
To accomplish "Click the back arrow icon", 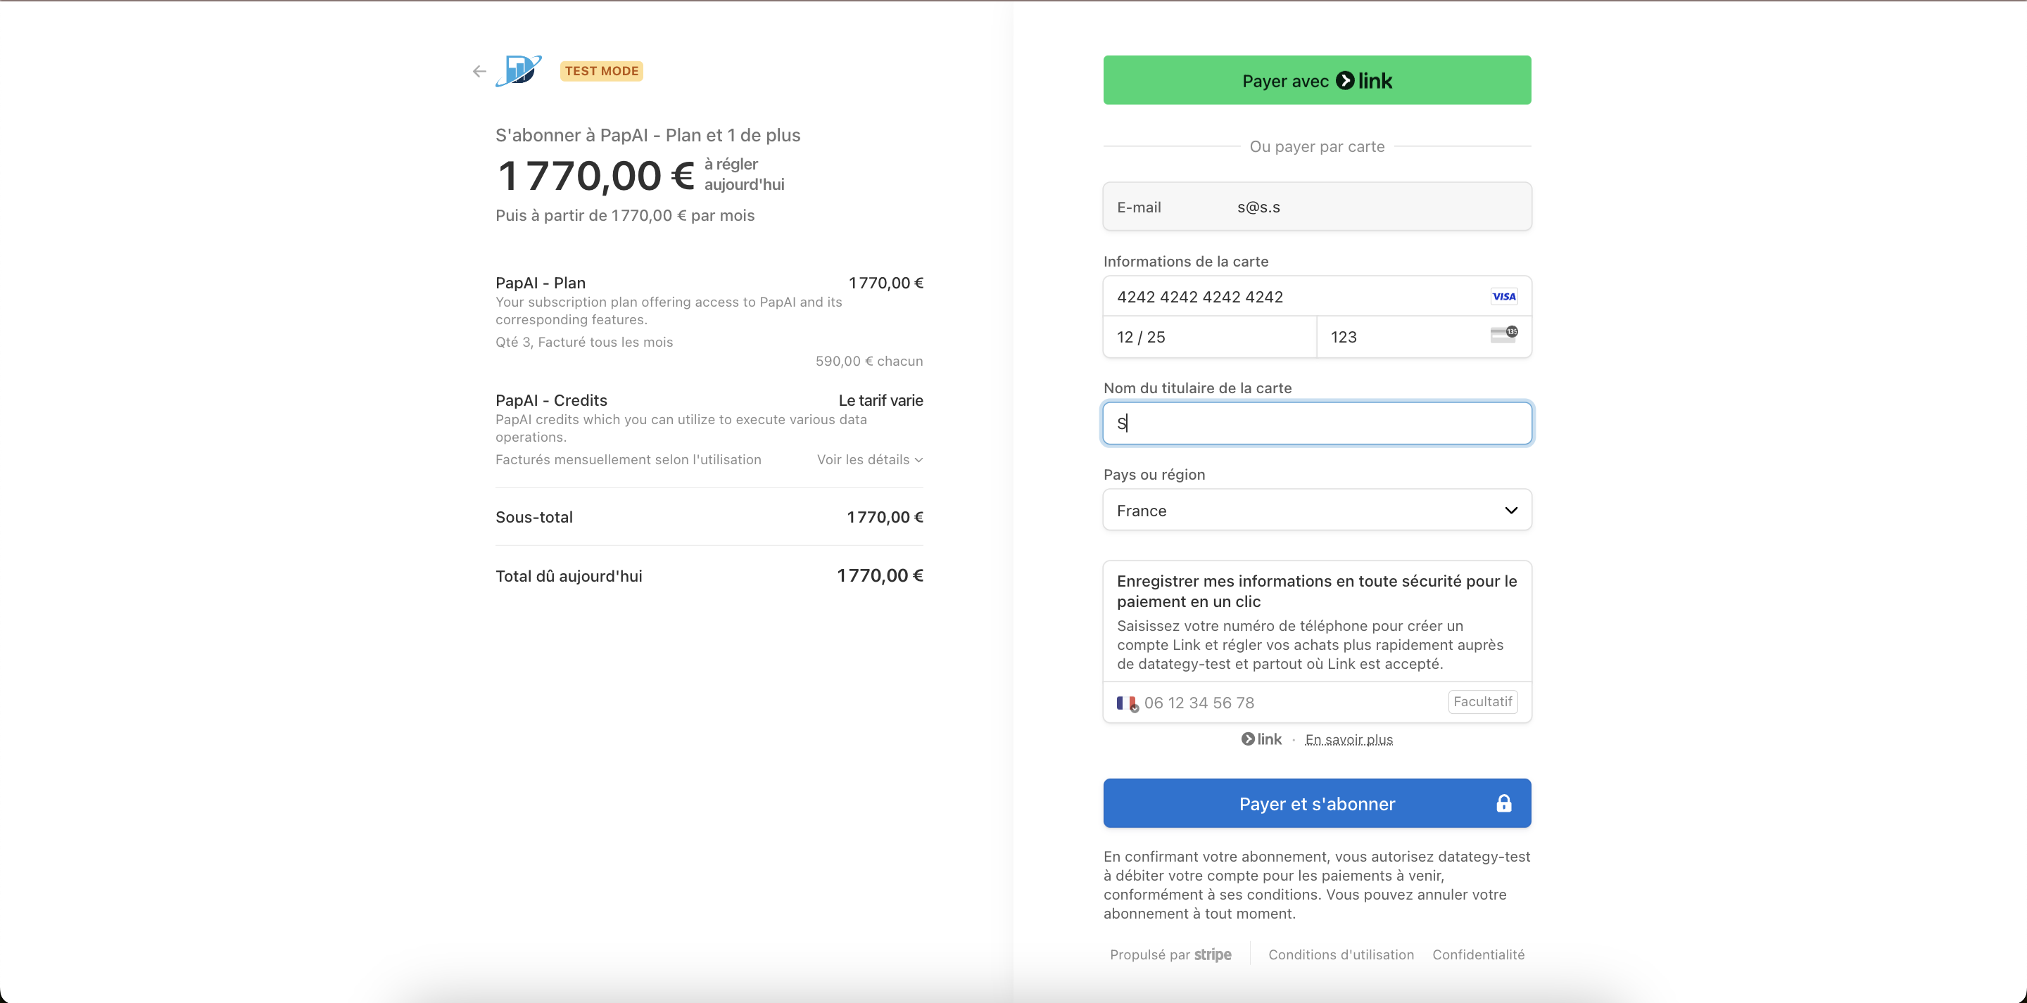I will click(479, 72).
